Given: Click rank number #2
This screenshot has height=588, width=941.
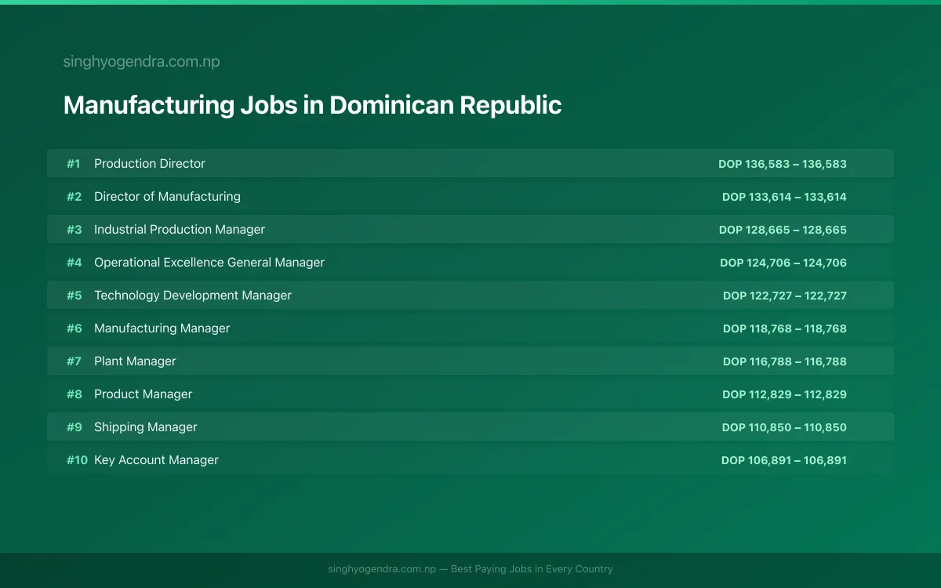Looking at the screenshot, I should [74, 197].
